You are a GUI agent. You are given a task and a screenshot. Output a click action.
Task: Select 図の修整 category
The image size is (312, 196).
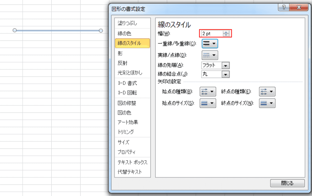pyautogui.click(x=132, y=103)
